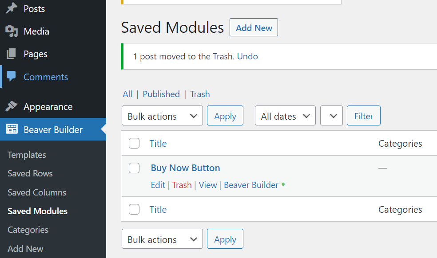Click Add New to create a saved module
This screenshot has width=437, height=258.
[x=254, y=27]
